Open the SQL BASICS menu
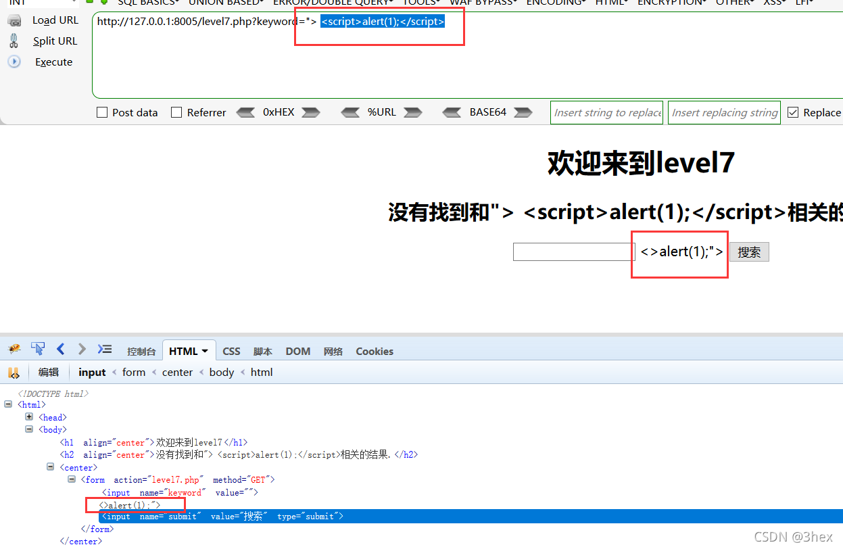 pos(148,3)
